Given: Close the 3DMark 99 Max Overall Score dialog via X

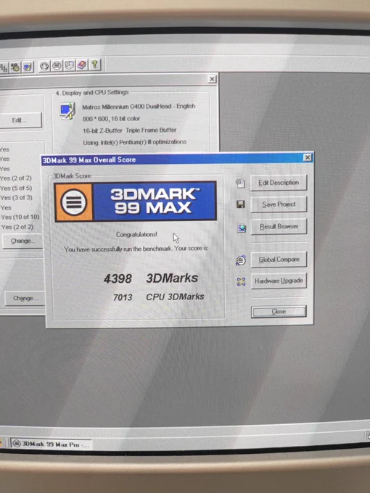Looking at the screenshot, I should point(308,157).
